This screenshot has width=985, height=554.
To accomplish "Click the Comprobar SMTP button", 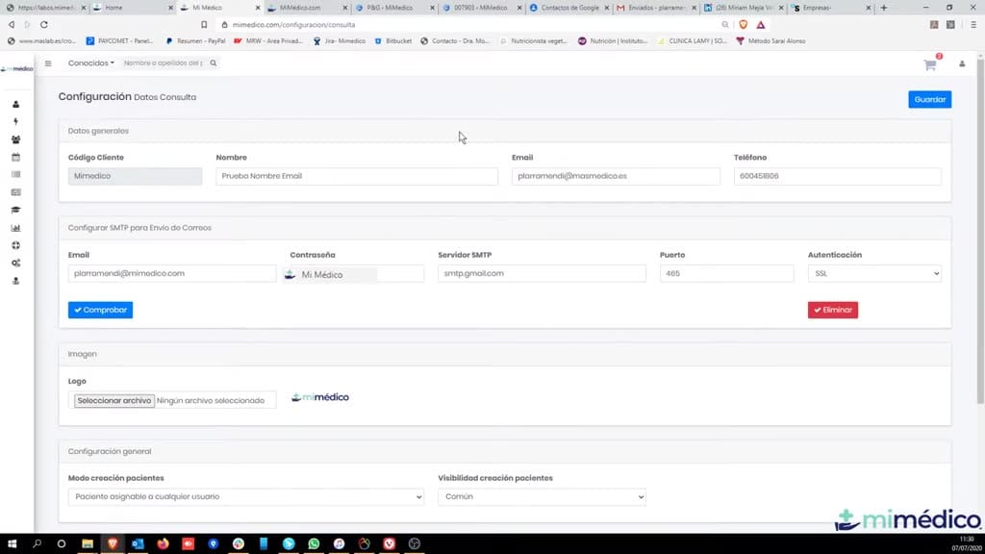I will click(x=100, y=310).
